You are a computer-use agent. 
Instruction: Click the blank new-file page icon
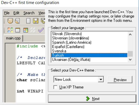tap(28, 21)
